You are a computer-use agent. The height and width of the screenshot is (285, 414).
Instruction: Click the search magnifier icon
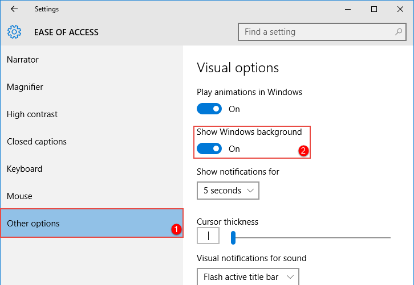(x=399, y=32)
